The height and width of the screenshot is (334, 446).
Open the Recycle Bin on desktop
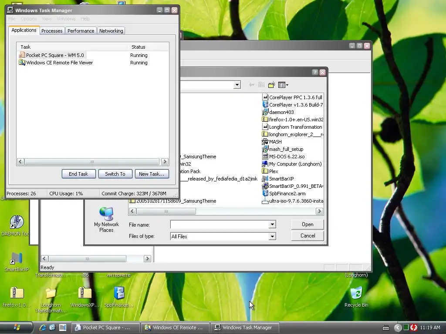click(356, 297)
